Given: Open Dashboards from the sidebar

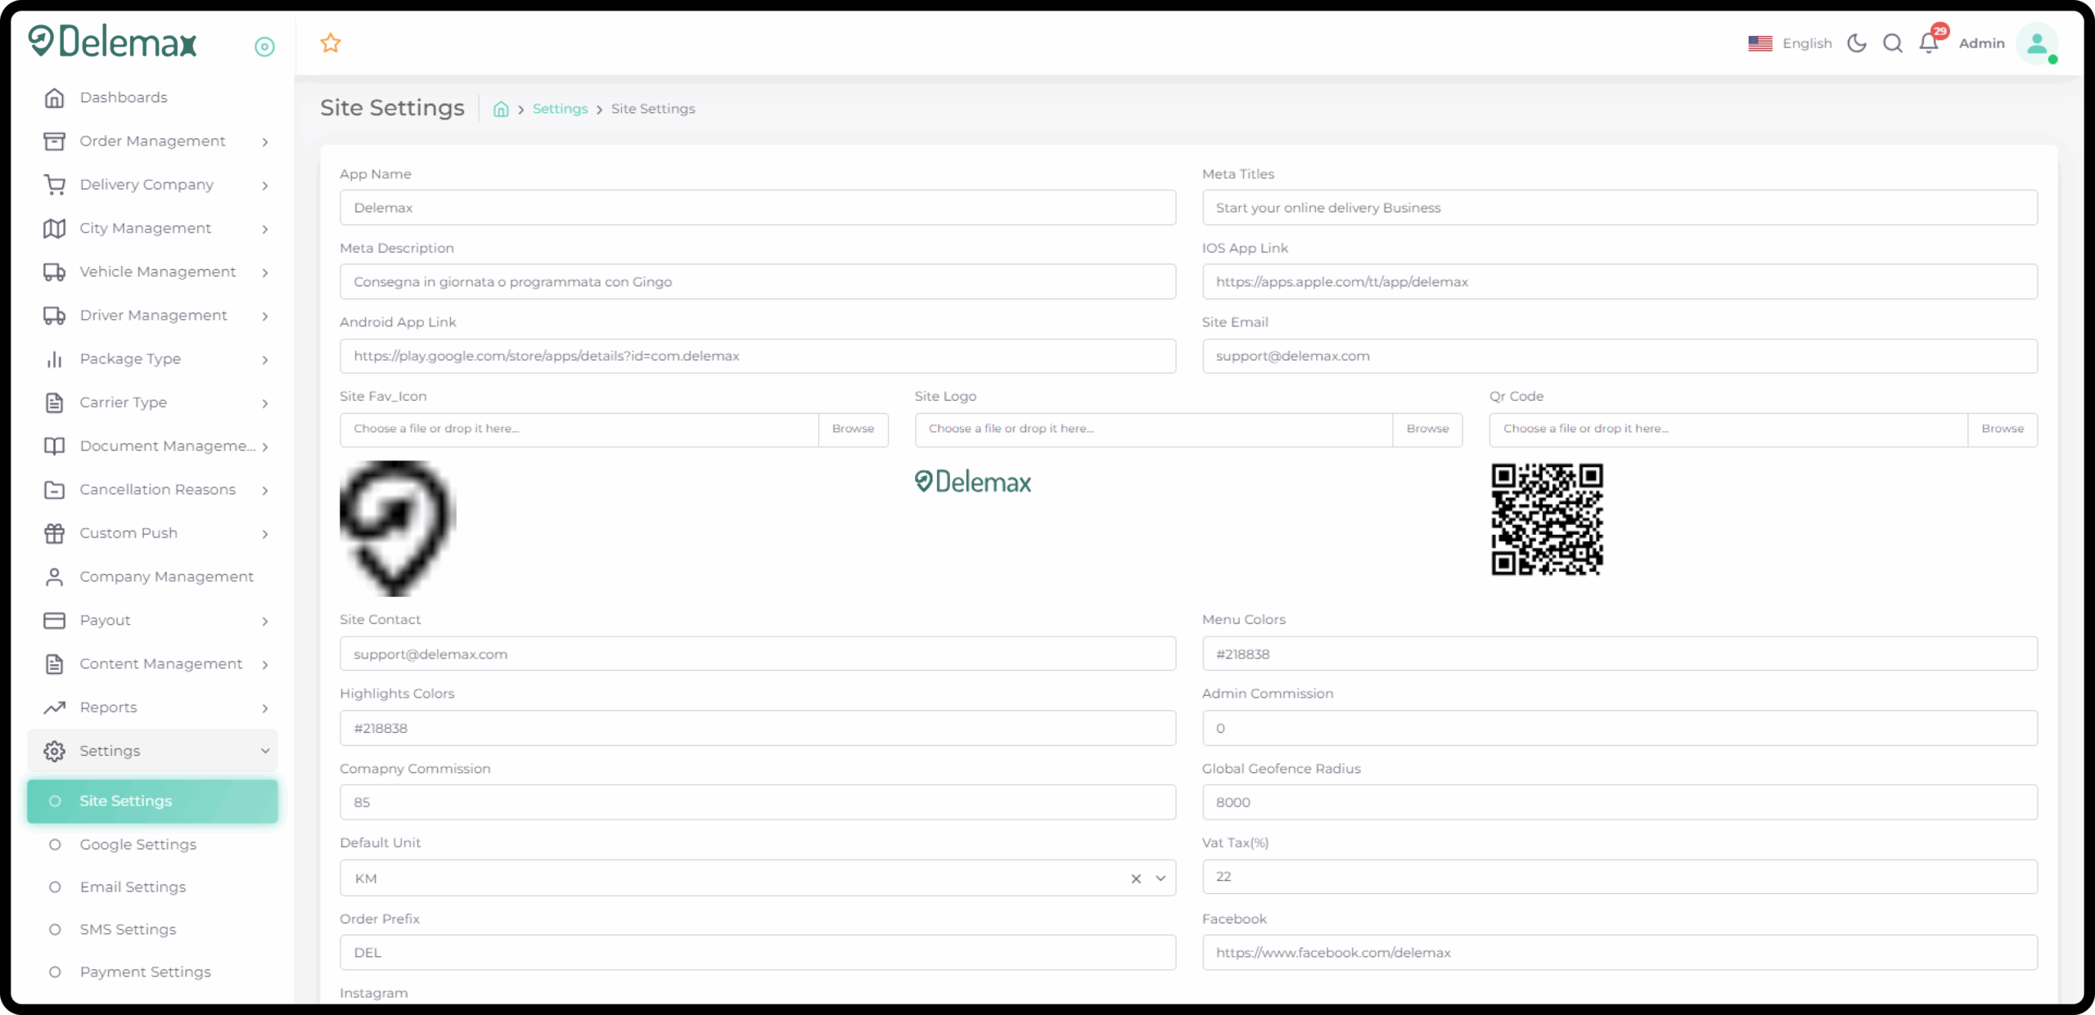Looking at the screenshot, I should [123, 97].
